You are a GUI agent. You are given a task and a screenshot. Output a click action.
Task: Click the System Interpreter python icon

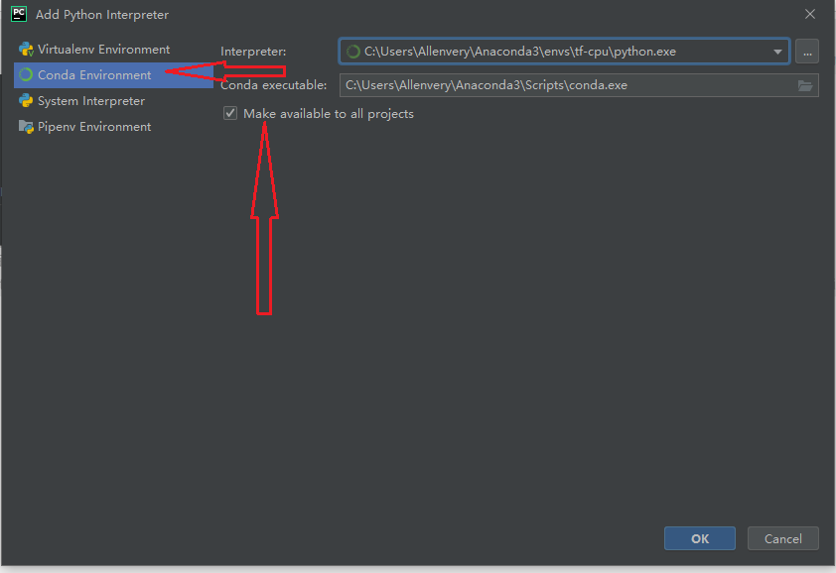click(x=26, y=101)
